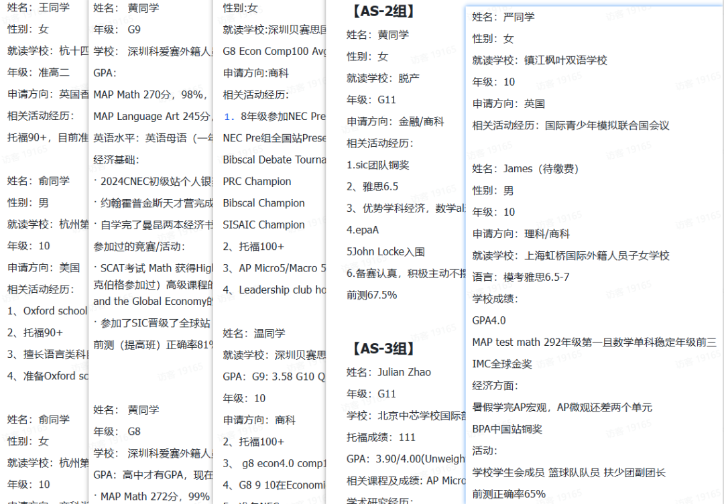Viewport: 724px width, 504px height.
Task: Click the line 'MAP Math 270分,98%'
Action: [x=151, y=94]
